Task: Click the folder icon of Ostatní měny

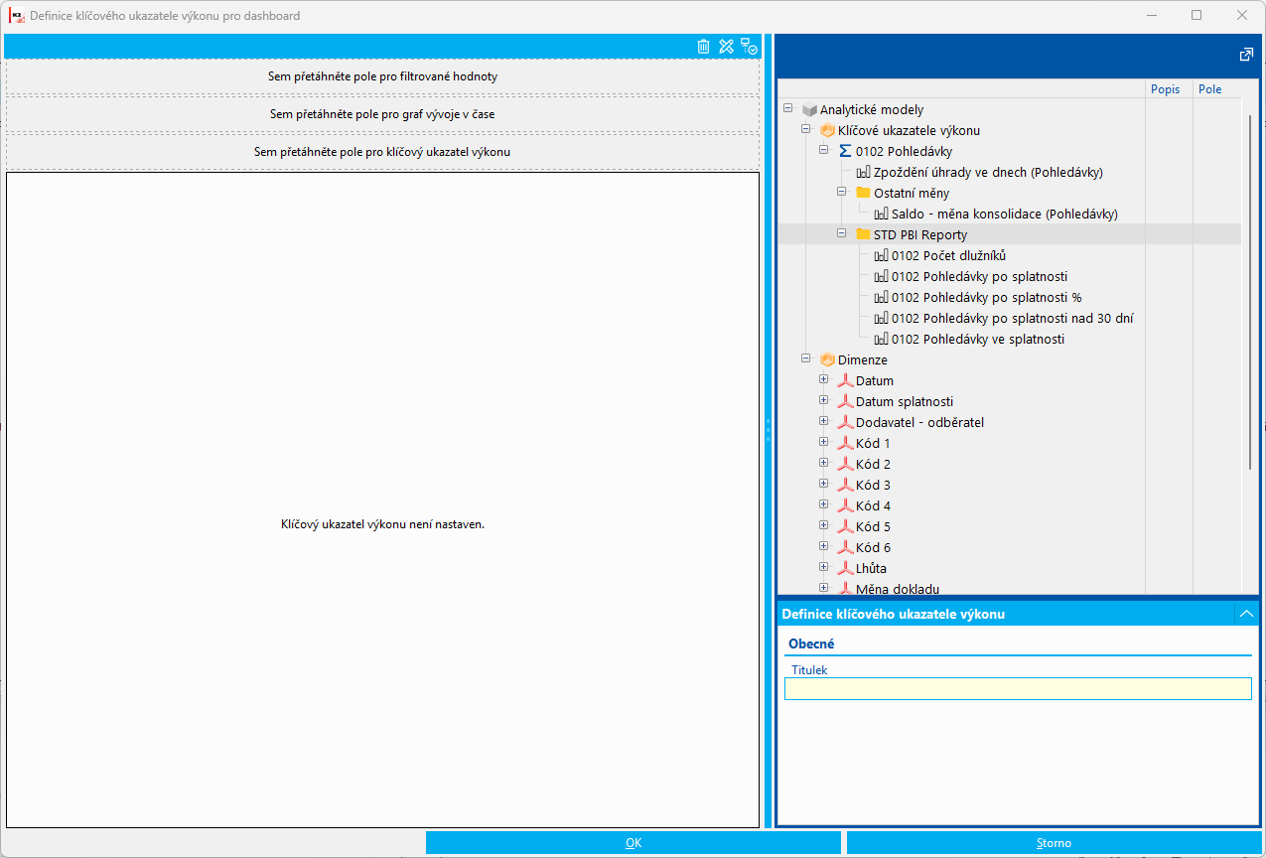Action: (x=863, y=193)
